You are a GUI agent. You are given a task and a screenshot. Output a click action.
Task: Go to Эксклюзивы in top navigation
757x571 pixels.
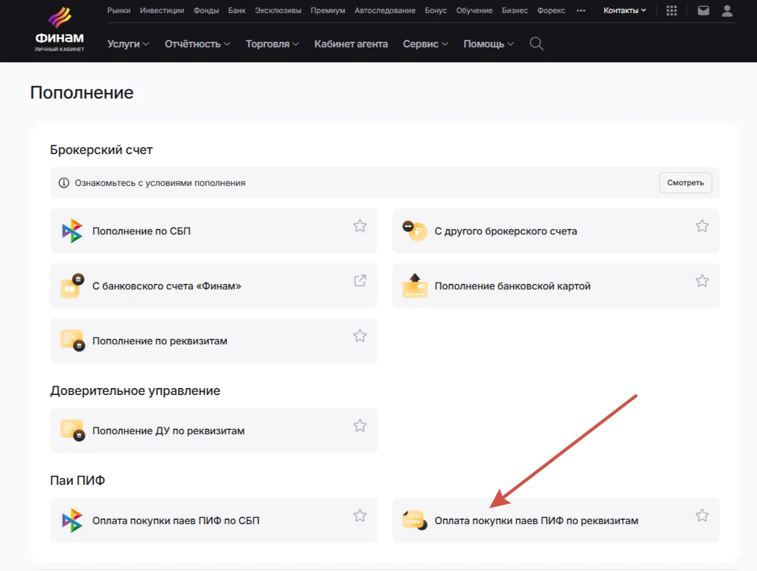tap(278, 11)
